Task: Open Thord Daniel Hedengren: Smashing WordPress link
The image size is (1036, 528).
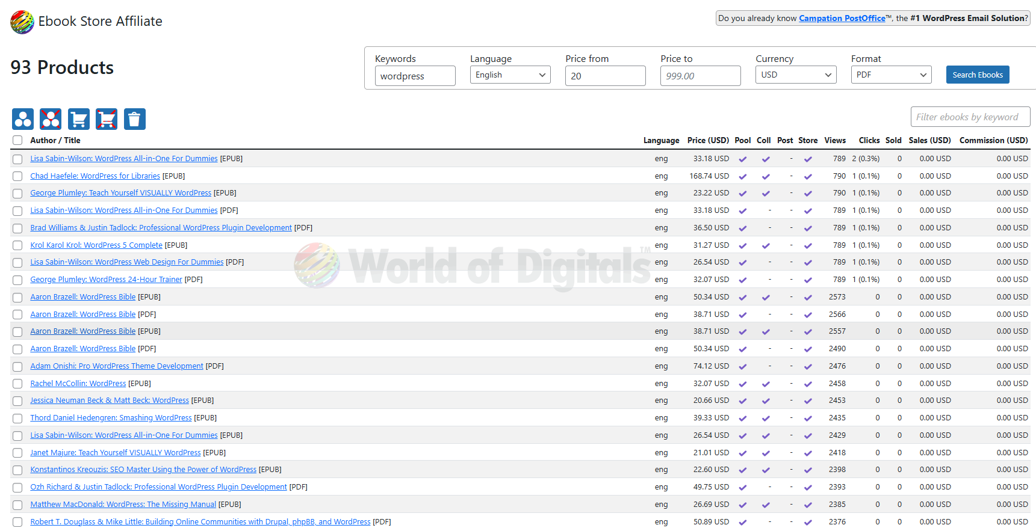Action: (x=111, y=418)
